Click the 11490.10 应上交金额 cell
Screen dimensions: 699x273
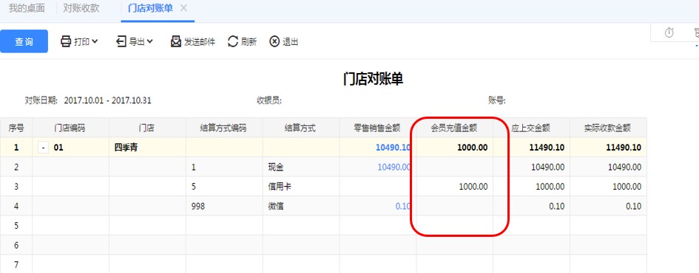click(x=531, y=148)
